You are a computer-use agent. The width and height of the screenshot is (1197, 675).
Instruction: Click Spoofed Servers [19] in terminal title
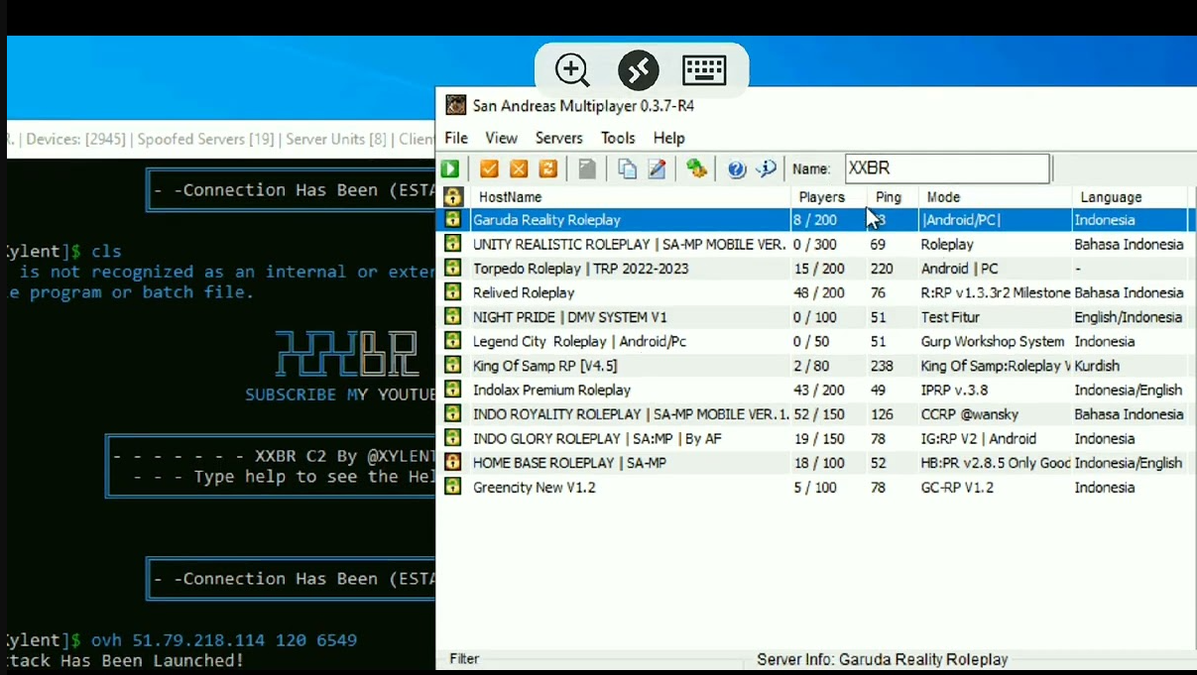click(x=206, y=139)
